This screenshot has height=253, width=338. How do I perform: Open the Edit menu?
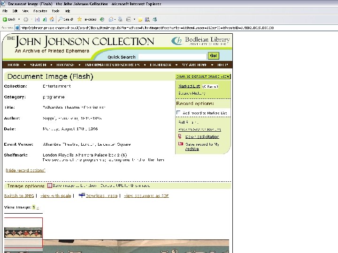15,11
